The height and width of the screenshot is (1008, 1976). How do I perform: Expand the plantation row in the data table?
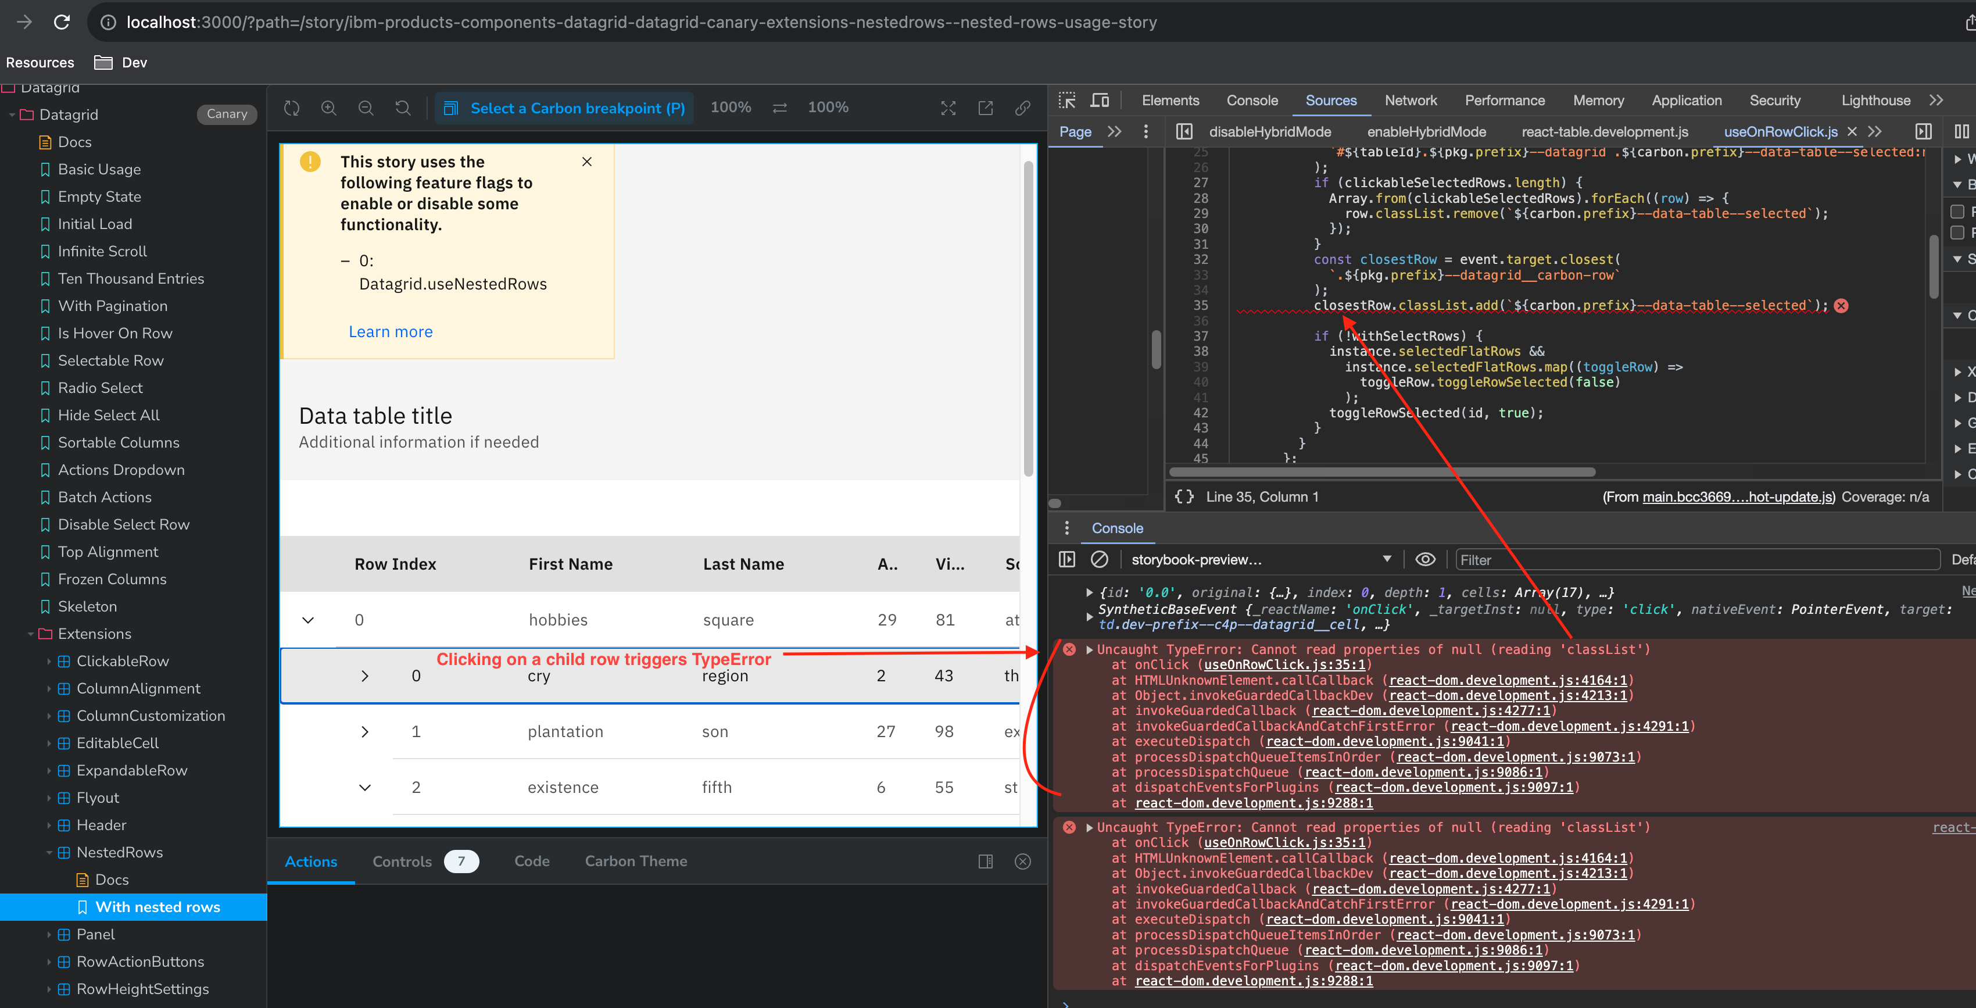coord(364,731)
